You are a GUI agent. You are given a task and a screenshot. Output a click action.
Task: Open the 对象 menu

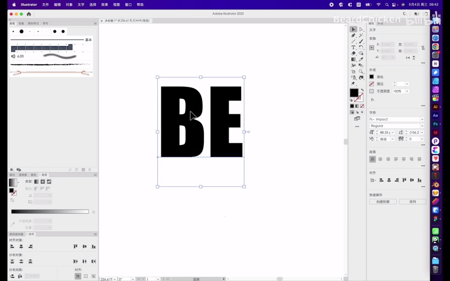69,5
